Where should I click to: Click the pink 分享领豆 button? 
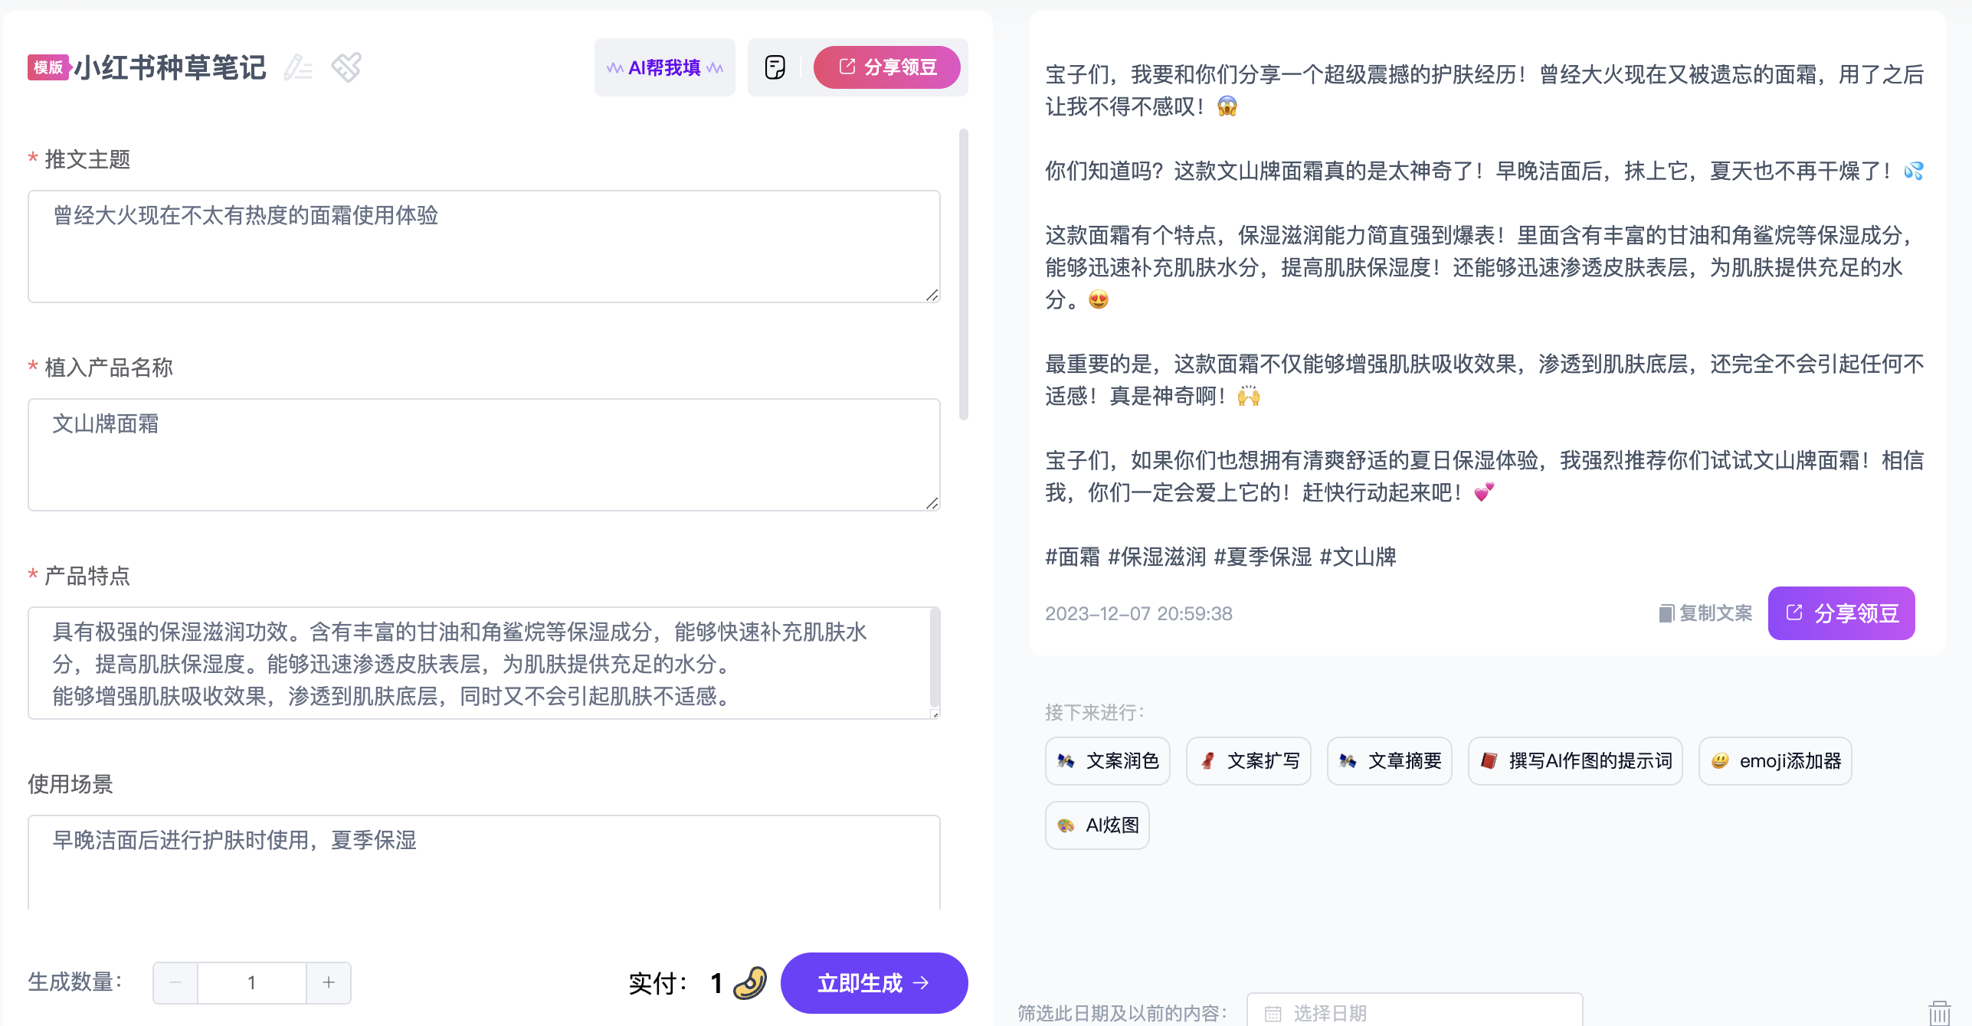click(x=886, y=67)
